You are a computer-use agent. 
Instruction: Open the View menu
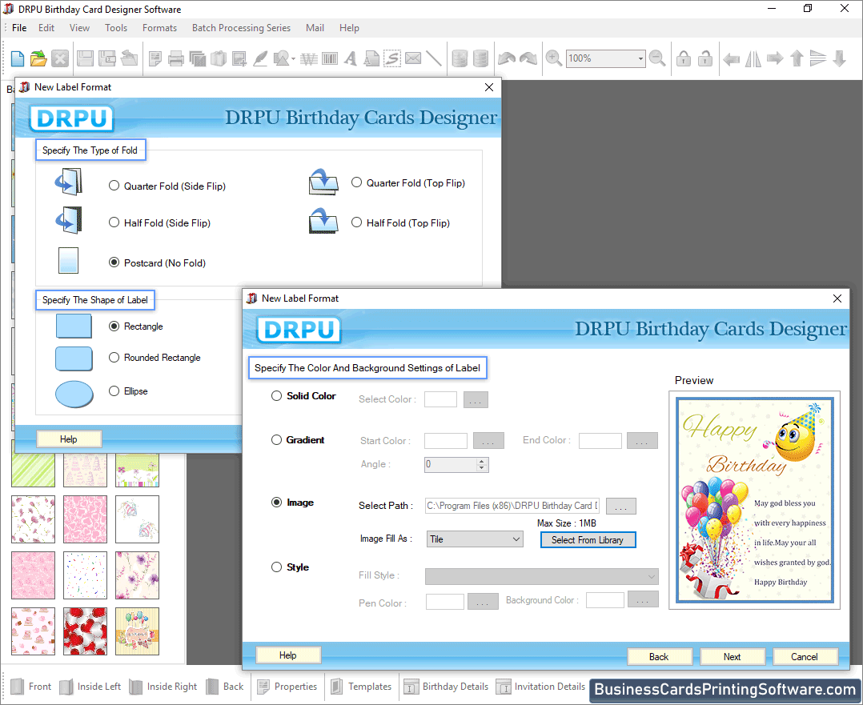[x=79, y=27]
